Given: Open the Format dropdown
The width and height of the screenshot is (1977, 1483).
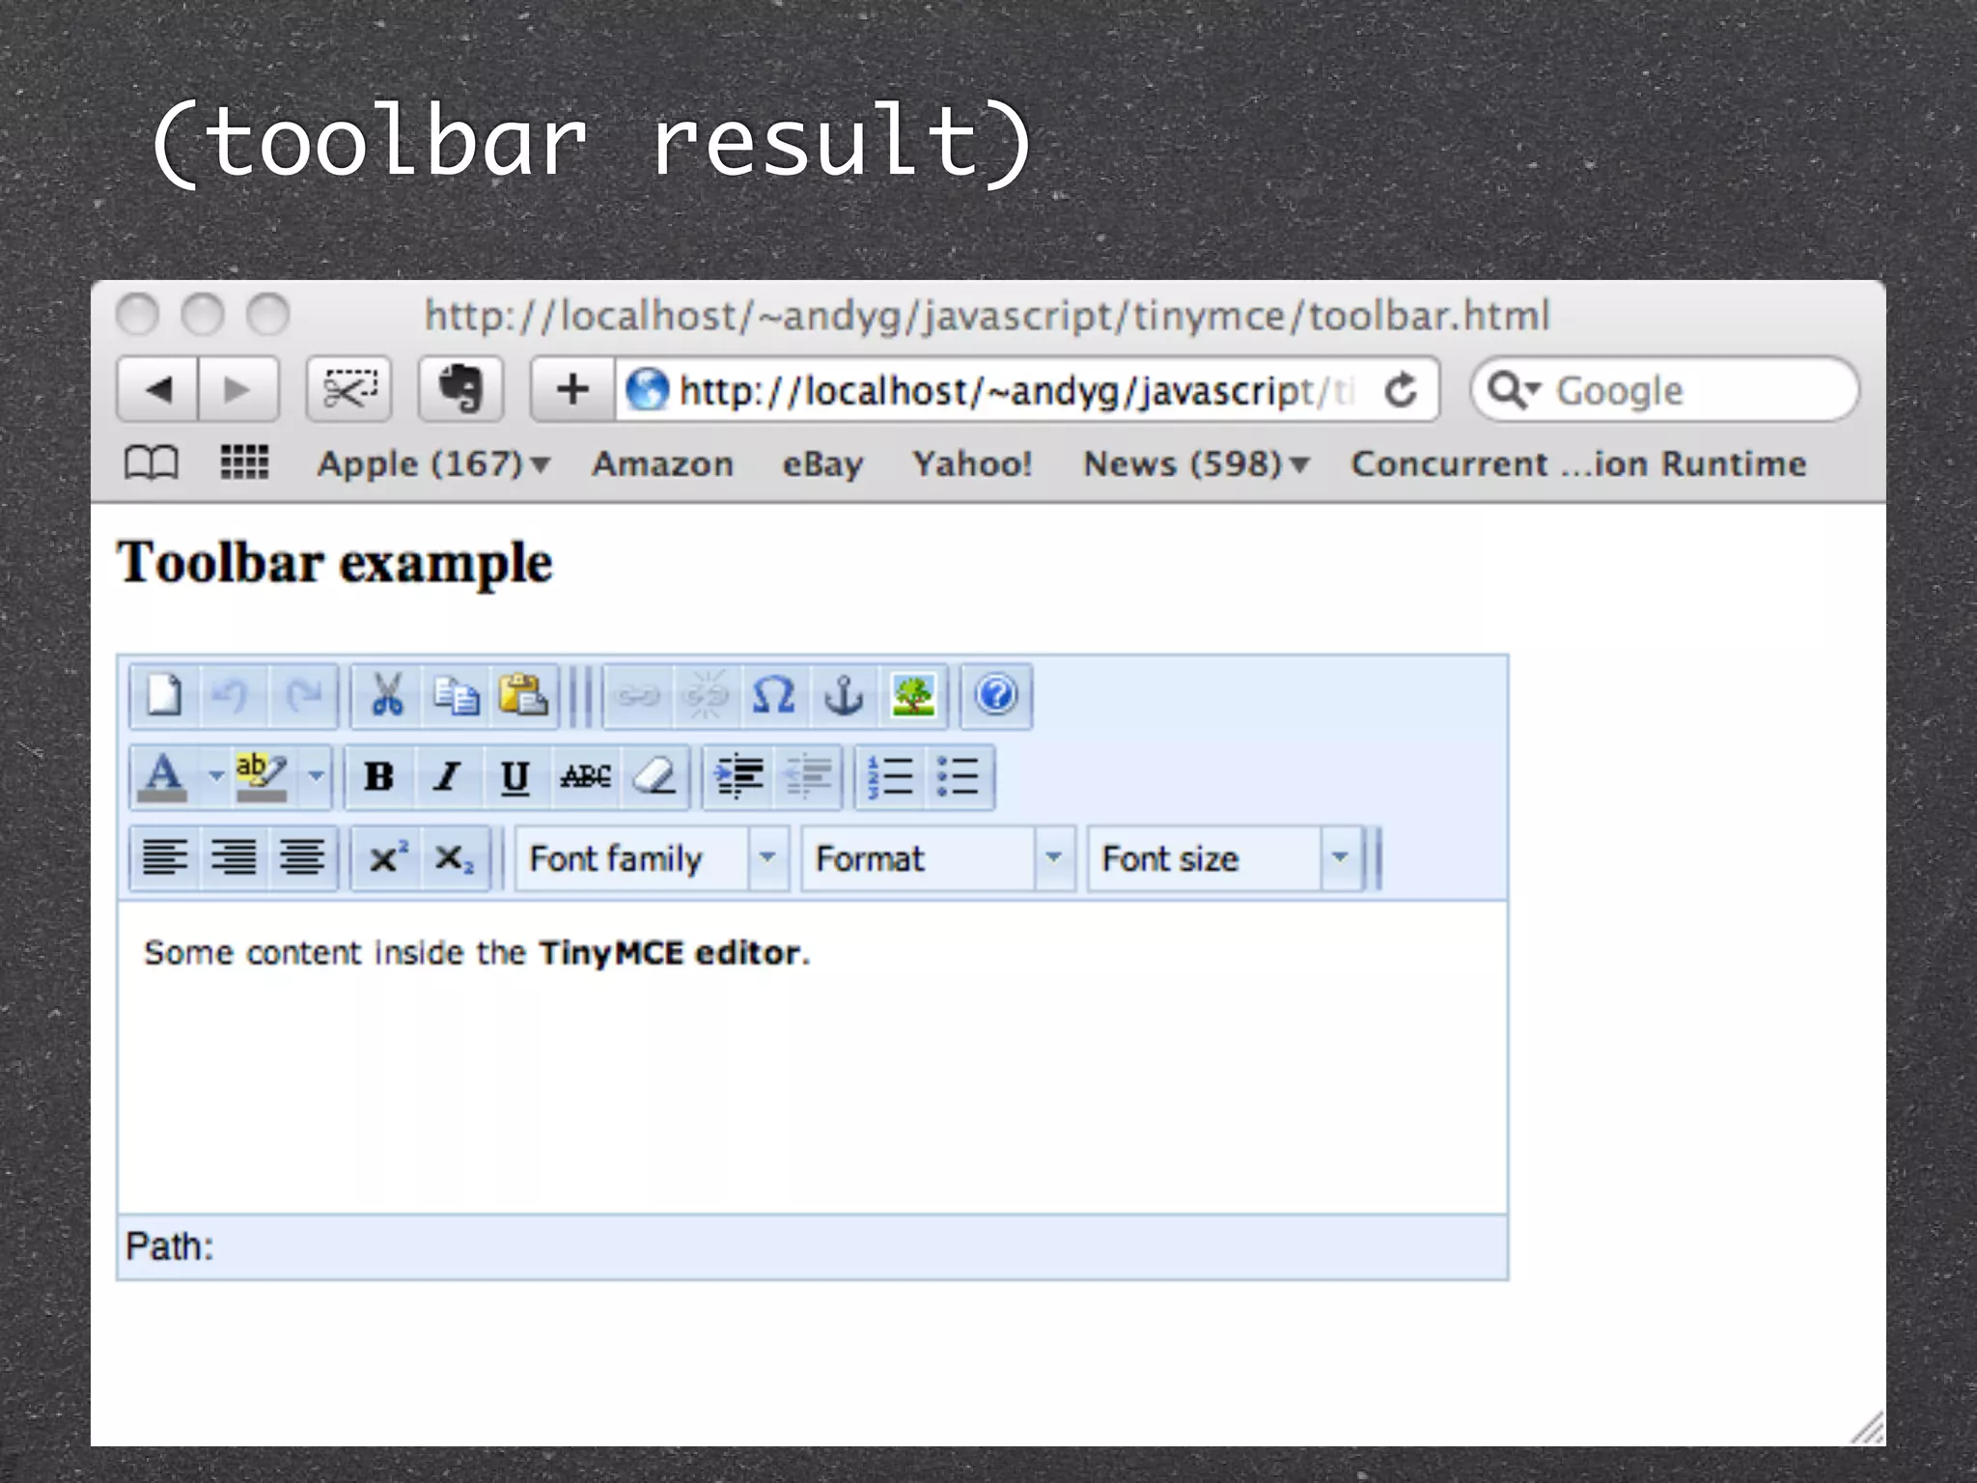Looking at the screenshot, I should tap(938, 857).
